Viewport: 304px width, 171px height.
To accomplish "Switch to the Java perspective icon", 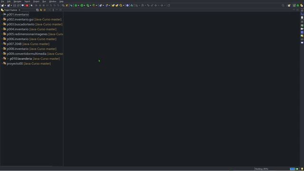I will point(294,5).
